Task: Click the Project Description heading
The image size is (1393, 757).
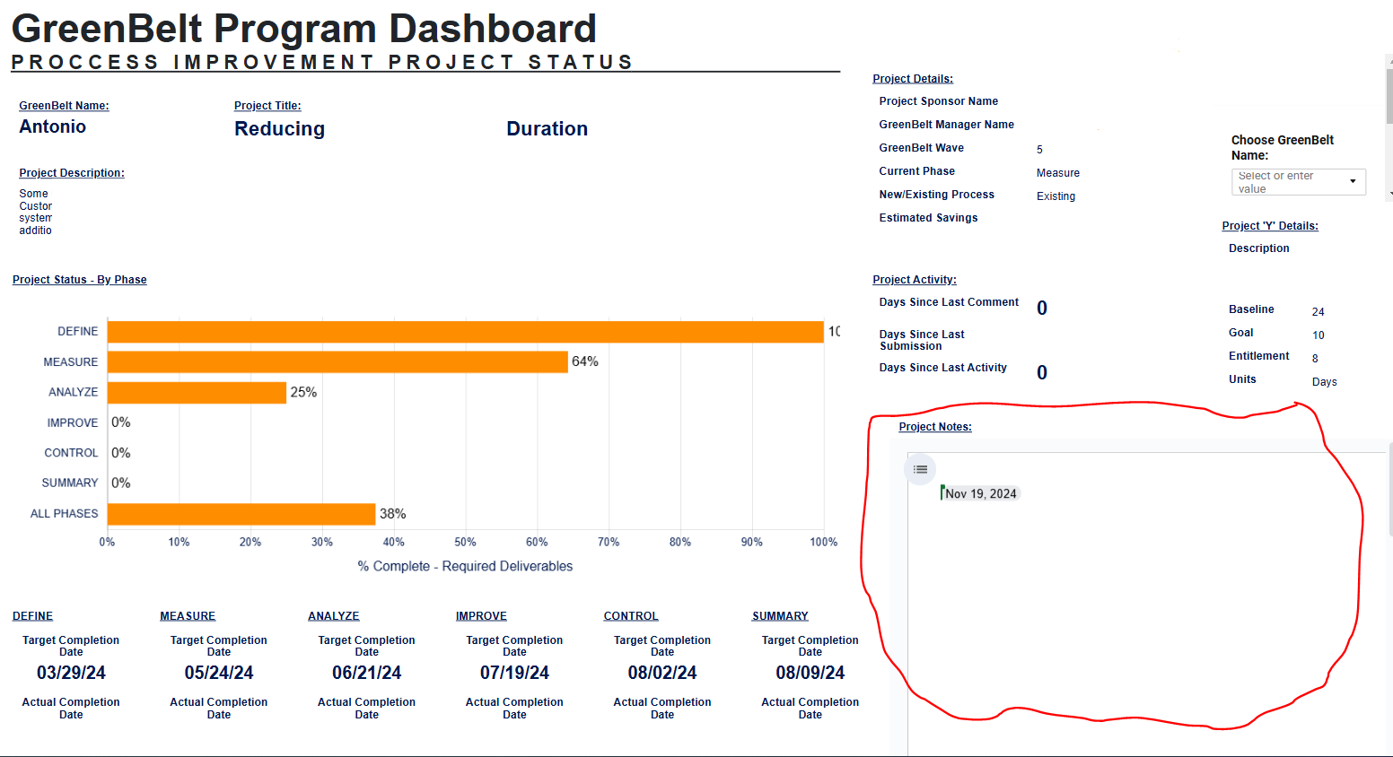Action: pos(72,173)
